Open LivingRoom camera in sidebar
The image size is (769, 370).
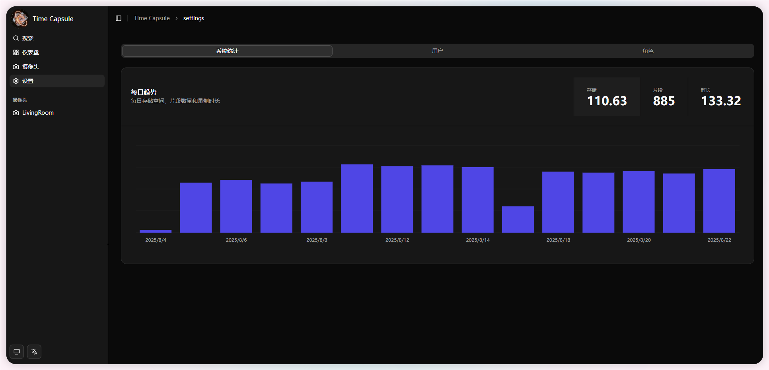click(x=38, y=113)
